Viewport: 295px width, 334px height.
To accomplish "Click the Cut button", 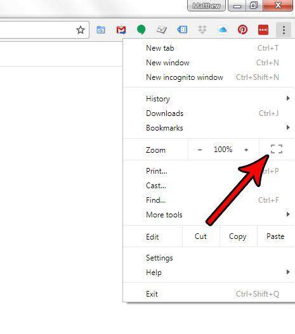I will coord(200,236).
